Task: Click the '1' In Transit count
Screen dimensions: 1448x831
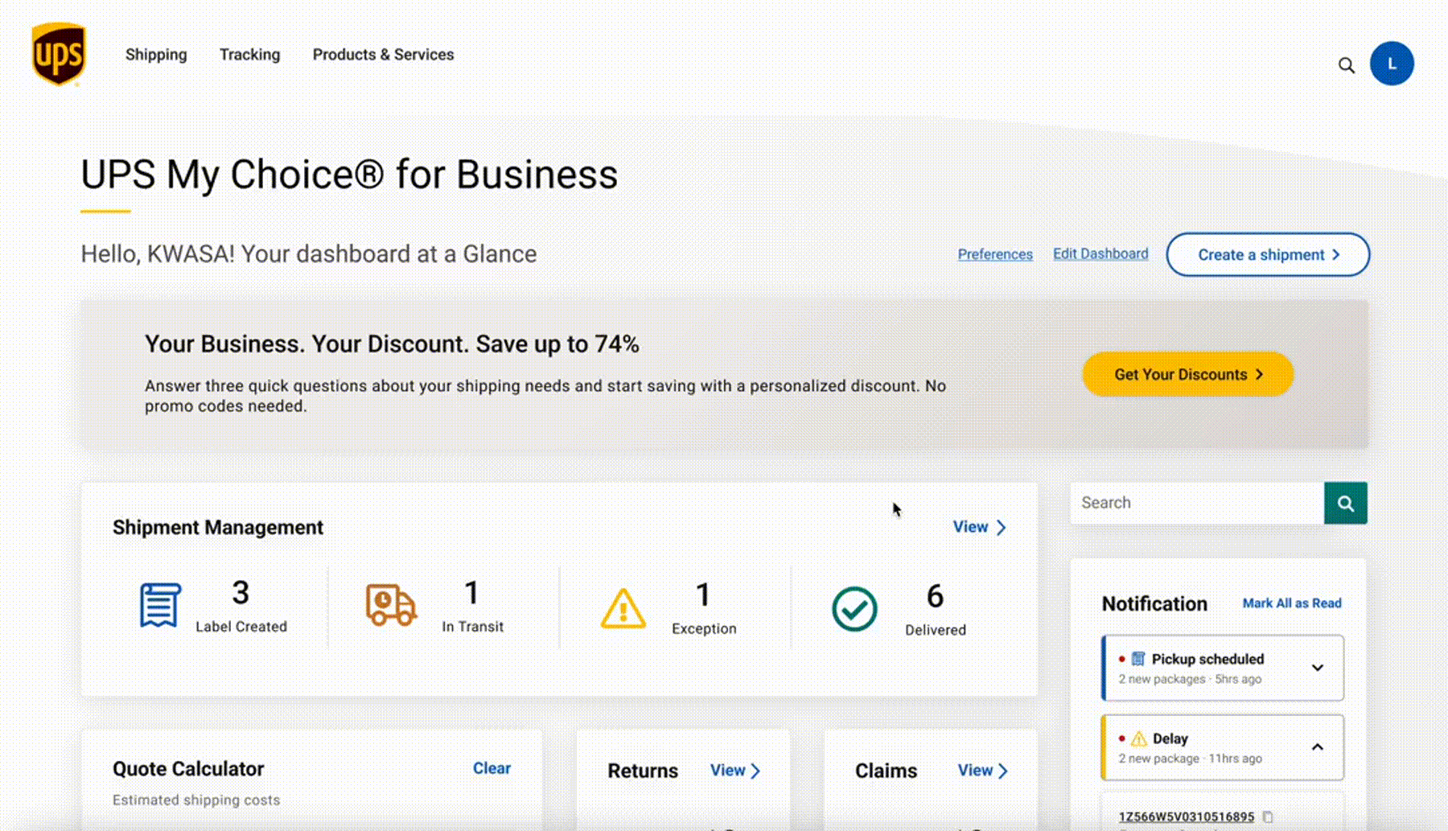Action: [x=472, y=593]
